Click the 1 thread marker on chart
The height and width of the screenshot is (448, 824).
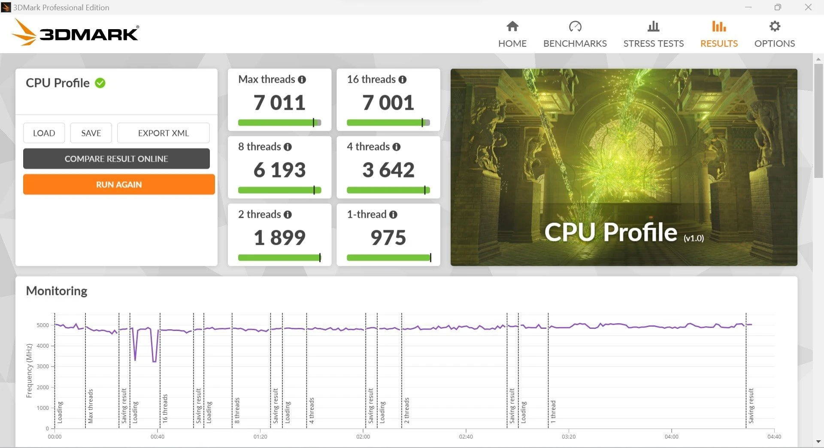click(x=554, y=412)
